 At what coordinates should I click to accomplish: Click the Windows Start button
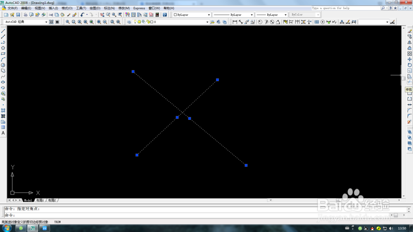7,228
